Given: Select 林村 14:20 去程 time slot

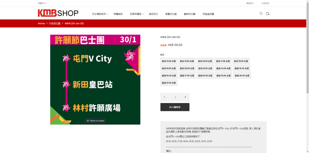Looking at the screenshot, I should pyautogui.click(x=169, y=61).
